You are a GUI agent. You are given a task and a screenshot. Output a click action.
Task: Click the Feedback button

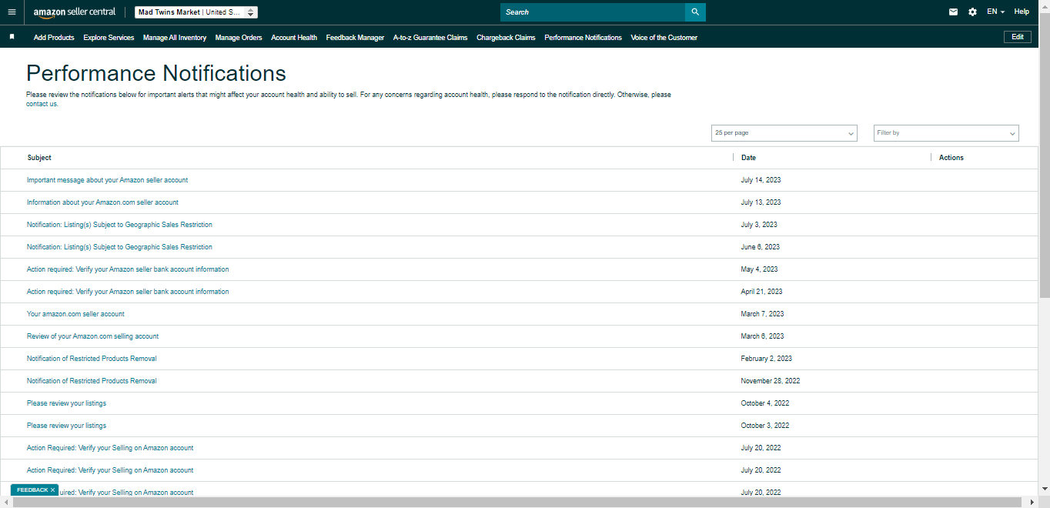[x=32, y=490]
